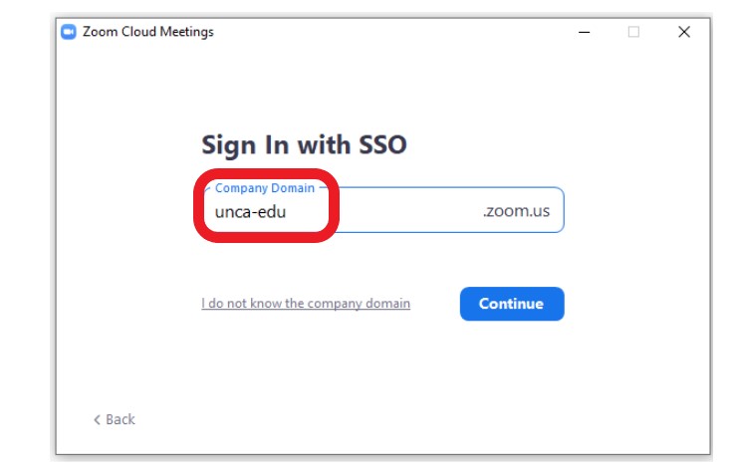Go back using the Back label
This screenshot has width=738, height=474.
coord(121,419)
